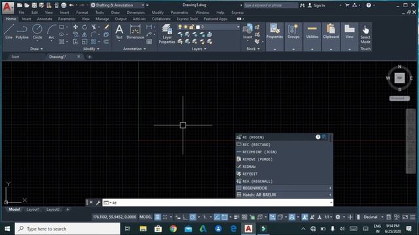419x235 pixels.
Task: Expand the Layers panel dropdown
Action: 199,49
